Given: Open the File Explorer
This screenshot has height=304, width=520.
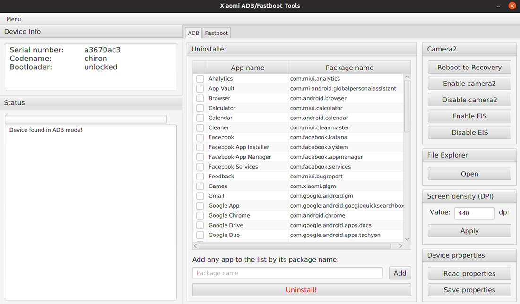Looking at the screenshot, I should [469, 174].
